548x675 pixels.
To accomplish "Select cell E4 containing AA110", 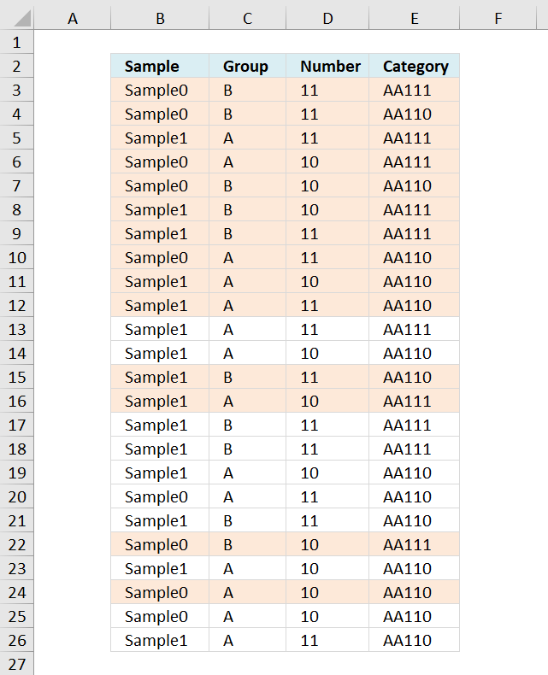I will (414, 114).
